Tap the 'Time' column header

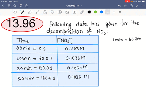pyautogui.click(x=23, y=40)
